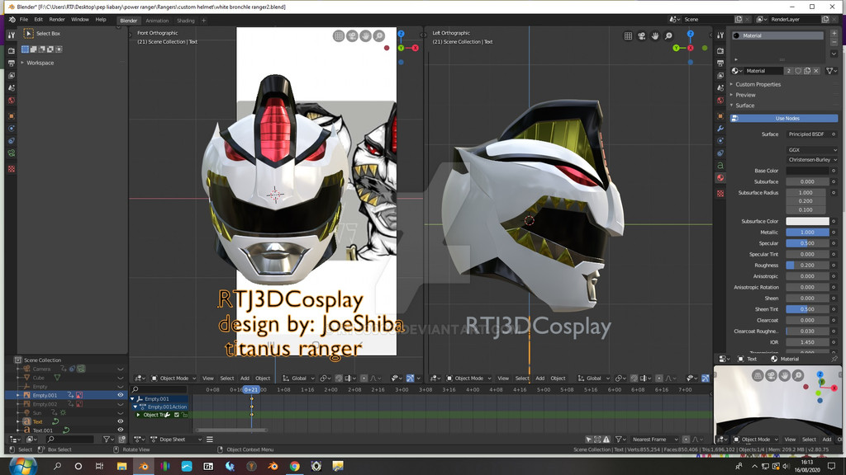Viewport: 846px width, 475px height.
Task: Open the Material properties tab icon
Action: pyautogui.click(x=720, y=178)
